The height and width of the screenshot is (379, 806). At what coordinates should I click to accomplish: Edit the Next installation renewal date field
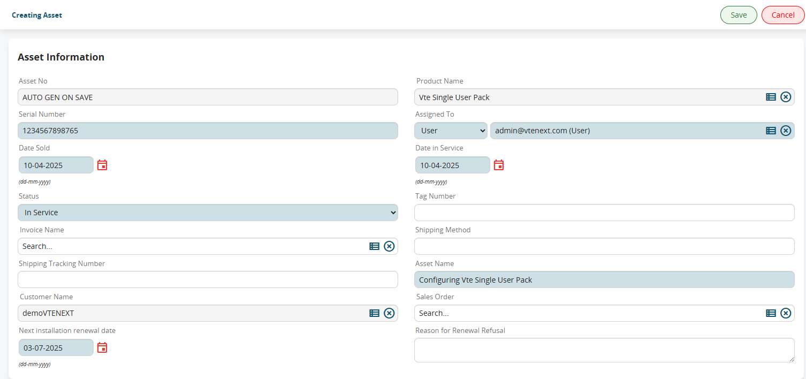56,347
